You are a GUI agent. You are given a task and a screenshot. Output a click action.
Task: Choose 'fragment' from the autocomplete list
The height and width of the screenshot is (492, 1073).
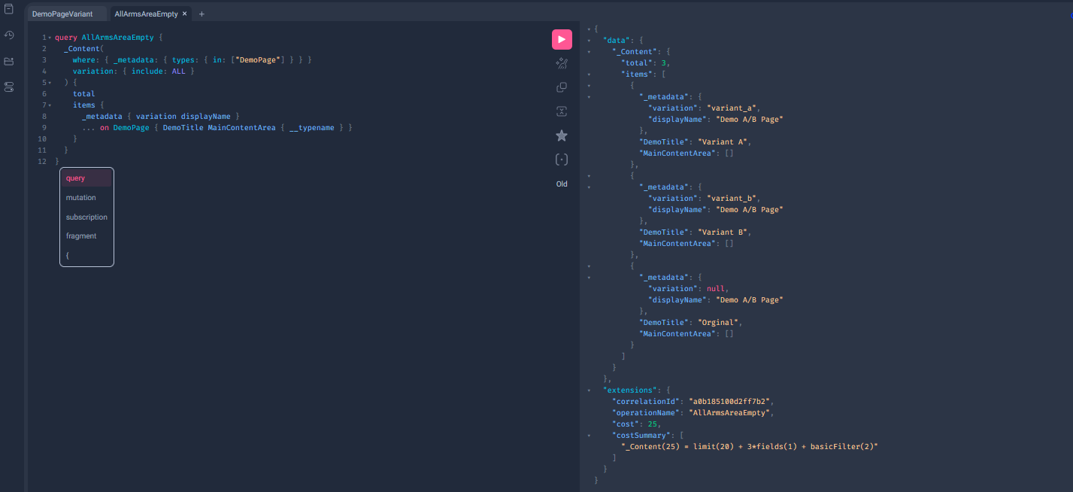[86, 236]
